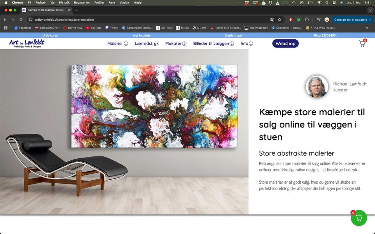Image resolution: width=375 pixels, height=234 pixels.
Task: Open the shopping cart icon showing 0 items
Action: pos(362,44)
